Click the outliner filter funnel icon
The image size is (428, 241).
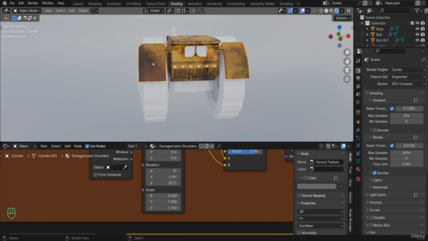[x=417, y=11]
